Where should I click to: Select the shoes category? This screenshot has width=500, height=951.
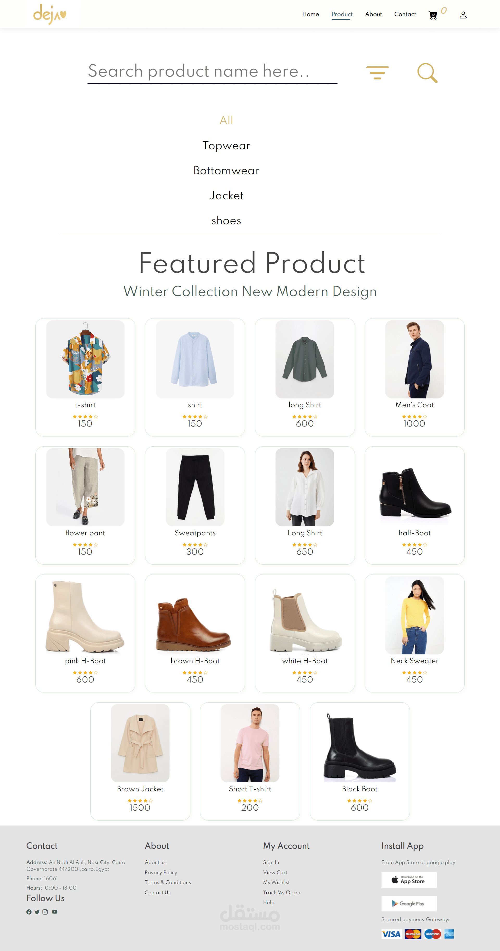point(226,220)
